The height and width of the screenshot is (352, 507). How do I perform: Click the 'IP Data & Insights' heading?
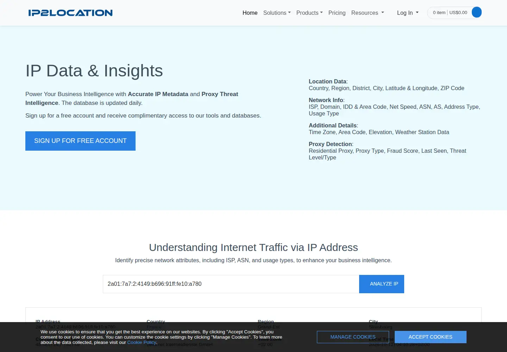click(94, 71)
